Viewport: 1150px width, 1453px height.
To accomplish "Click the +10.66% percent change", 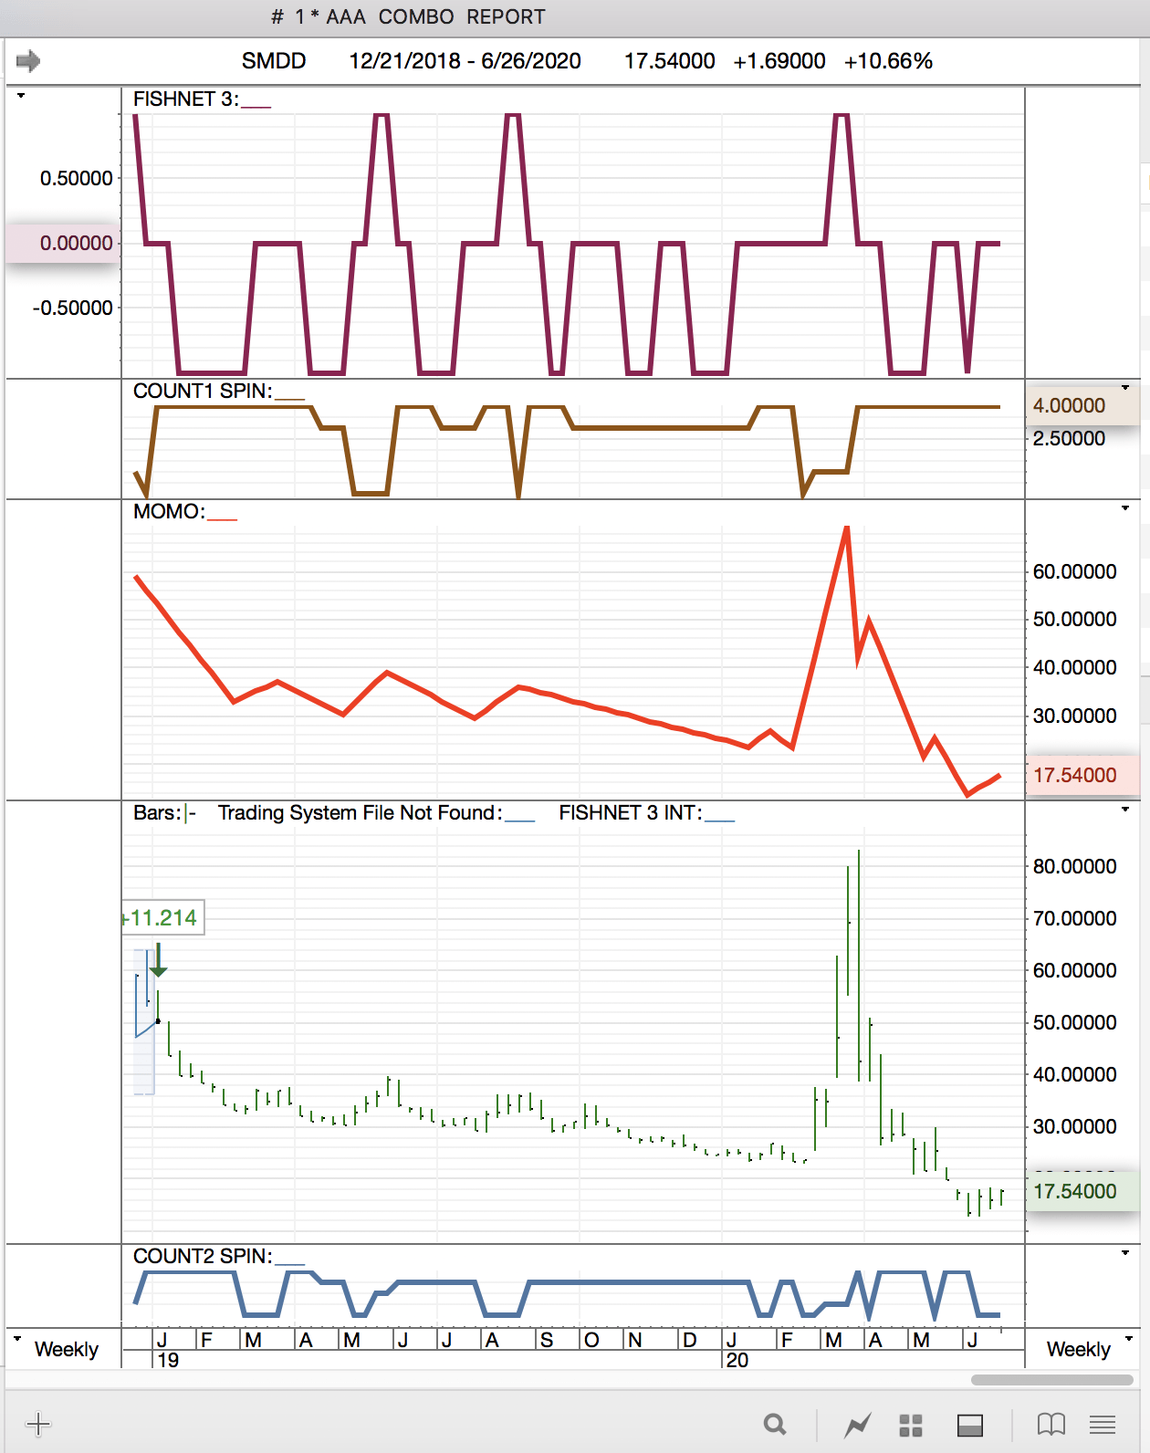I will [x=888, y=61].
